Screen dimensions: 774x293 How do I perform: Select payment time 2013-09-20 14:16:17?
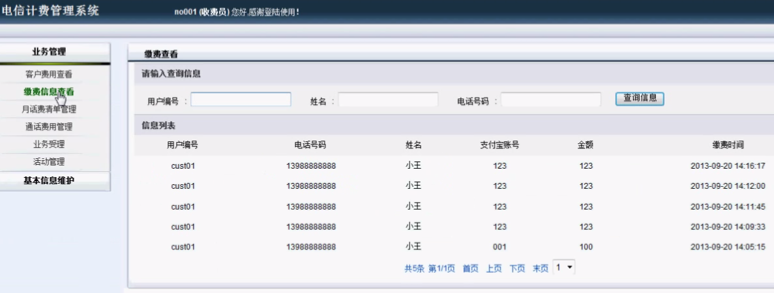(728, 166)
